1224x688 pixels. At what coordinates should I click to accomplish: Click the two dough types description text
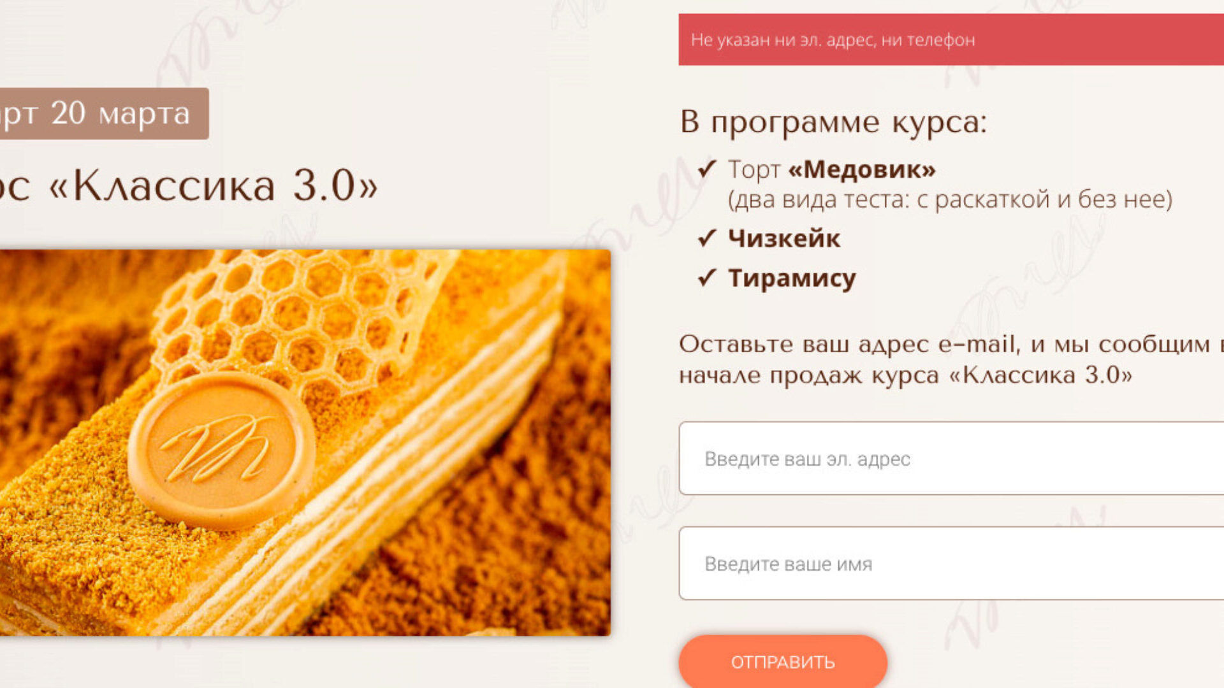(x=950, y=199)
